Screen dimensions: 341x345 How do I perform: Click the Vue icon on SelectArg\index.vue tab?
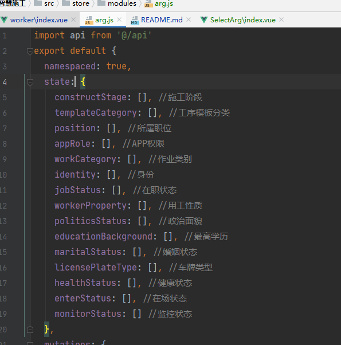204,20
